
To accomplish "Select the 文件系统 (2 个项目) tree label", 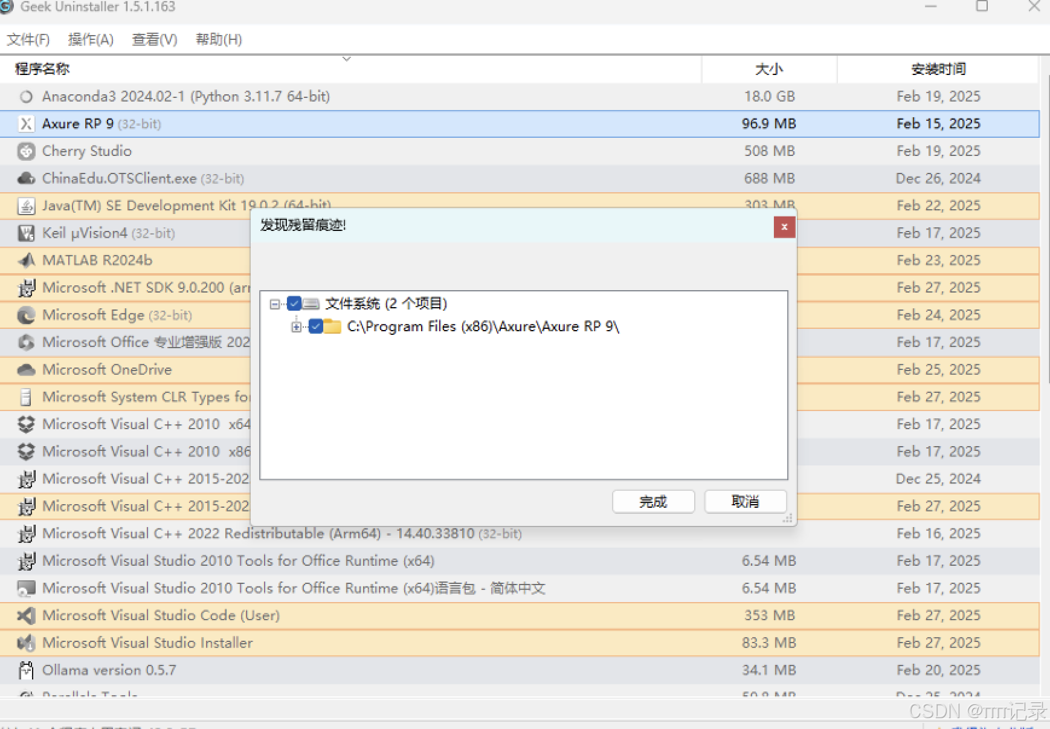I will [386, 303].
